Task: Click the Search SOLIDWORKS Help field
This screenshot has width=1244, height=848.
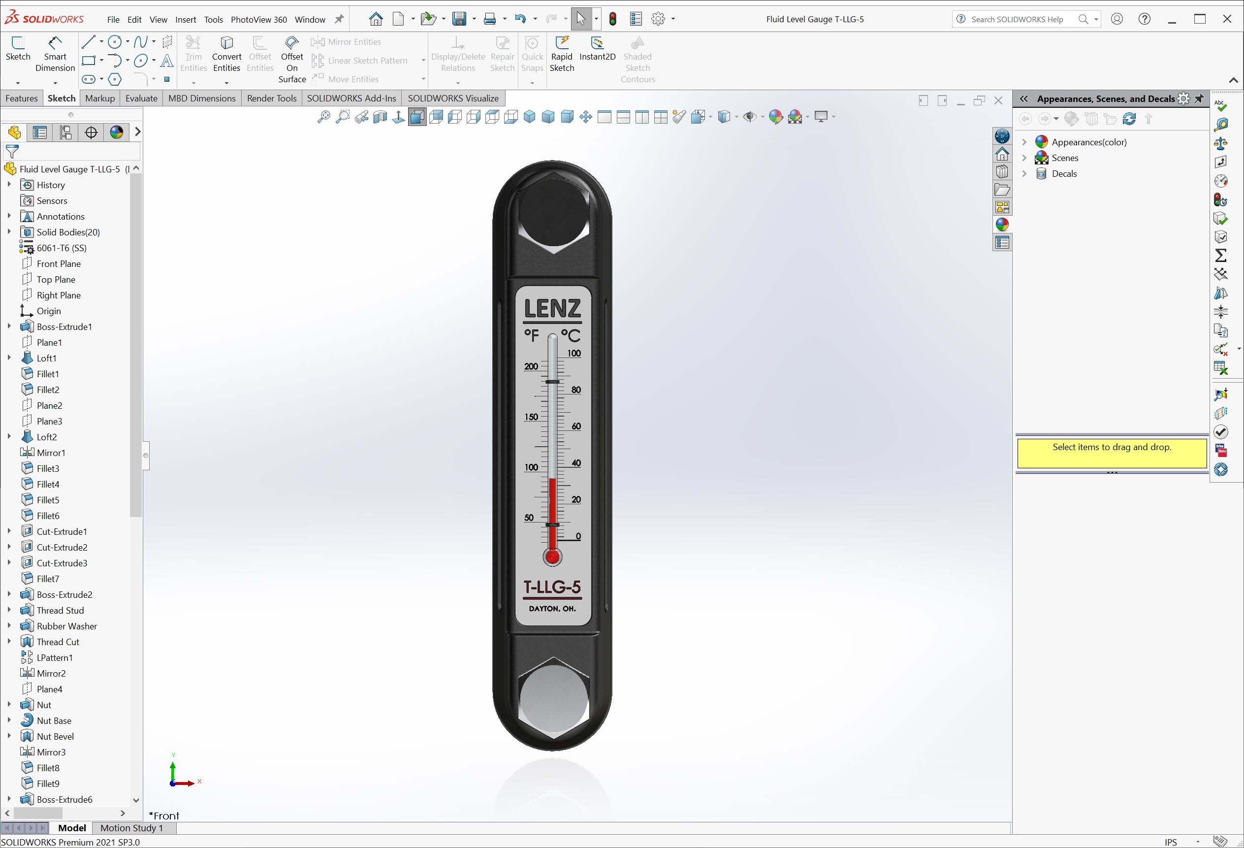Action: (1017, 19)
